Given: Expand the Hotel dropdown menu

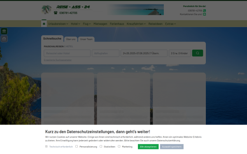Looking at the screenshot, I should [75, 24].
